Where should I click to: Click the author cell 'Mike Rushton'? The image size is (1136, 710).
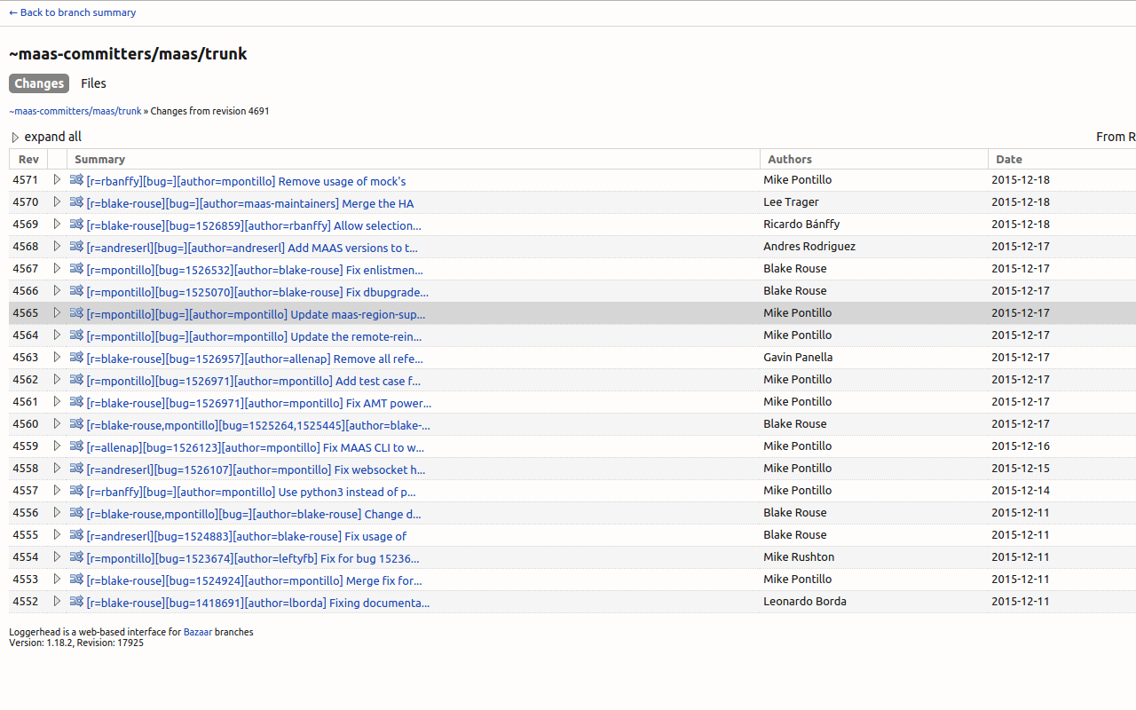(x=799, y=556)
